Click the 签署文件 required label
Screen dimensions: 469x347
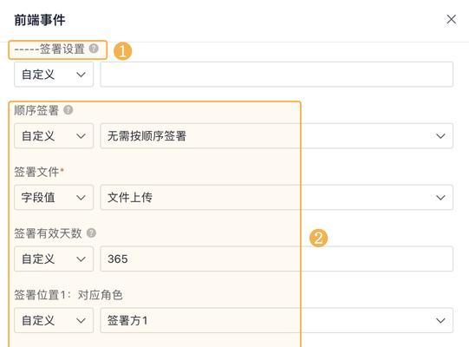click(39, 172)
